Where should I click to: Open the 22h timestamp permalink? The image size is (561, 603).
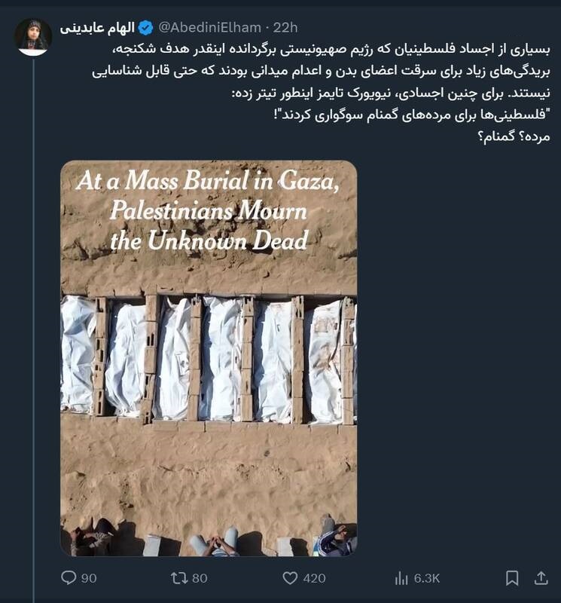285,28
